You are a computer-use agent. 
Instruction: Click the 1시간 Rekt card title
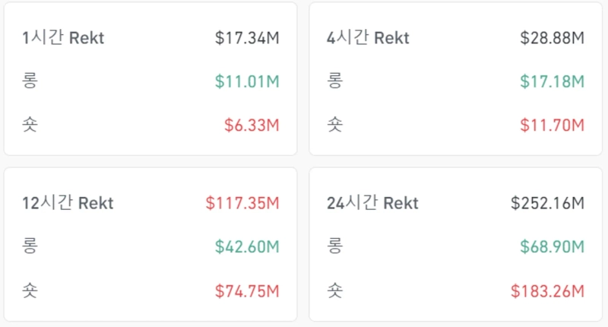pos(63,38)
